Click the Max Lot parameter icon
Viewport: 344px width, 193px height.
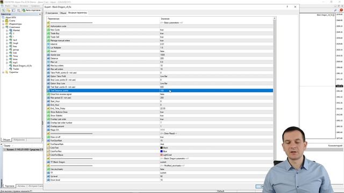pos(48,62)
